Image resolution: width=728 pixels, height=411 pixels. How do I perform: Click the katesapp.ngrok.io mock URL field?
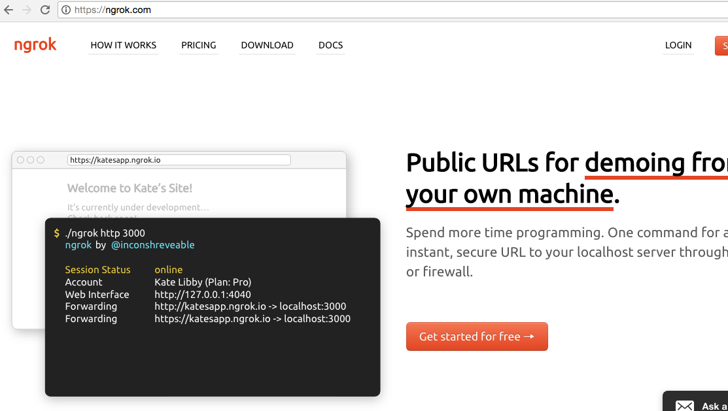click(x=179, y=160)
